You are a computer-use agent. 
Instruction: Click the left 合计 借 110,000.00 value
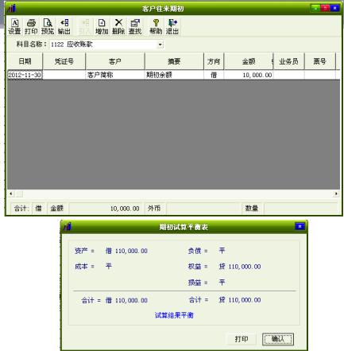(x=126, y=300)
